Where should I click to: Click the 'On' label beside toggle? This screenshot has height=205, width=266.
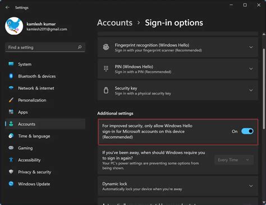coord(235,131)
